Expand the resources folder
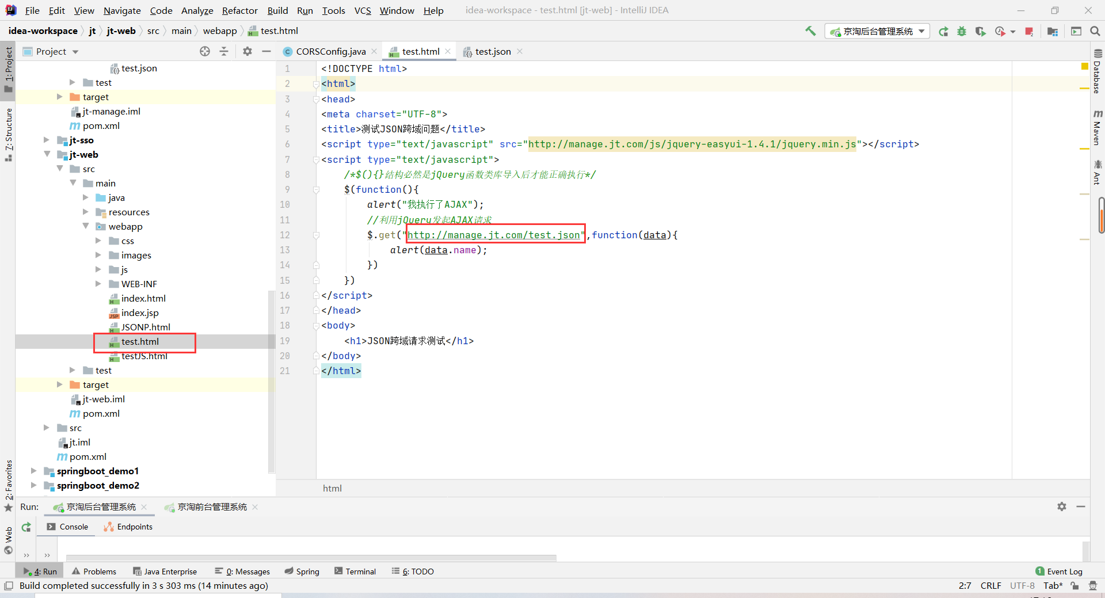 click(85, 212)
